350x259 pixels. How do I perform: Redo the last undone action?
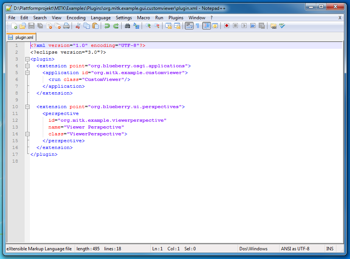coord(116,26)
